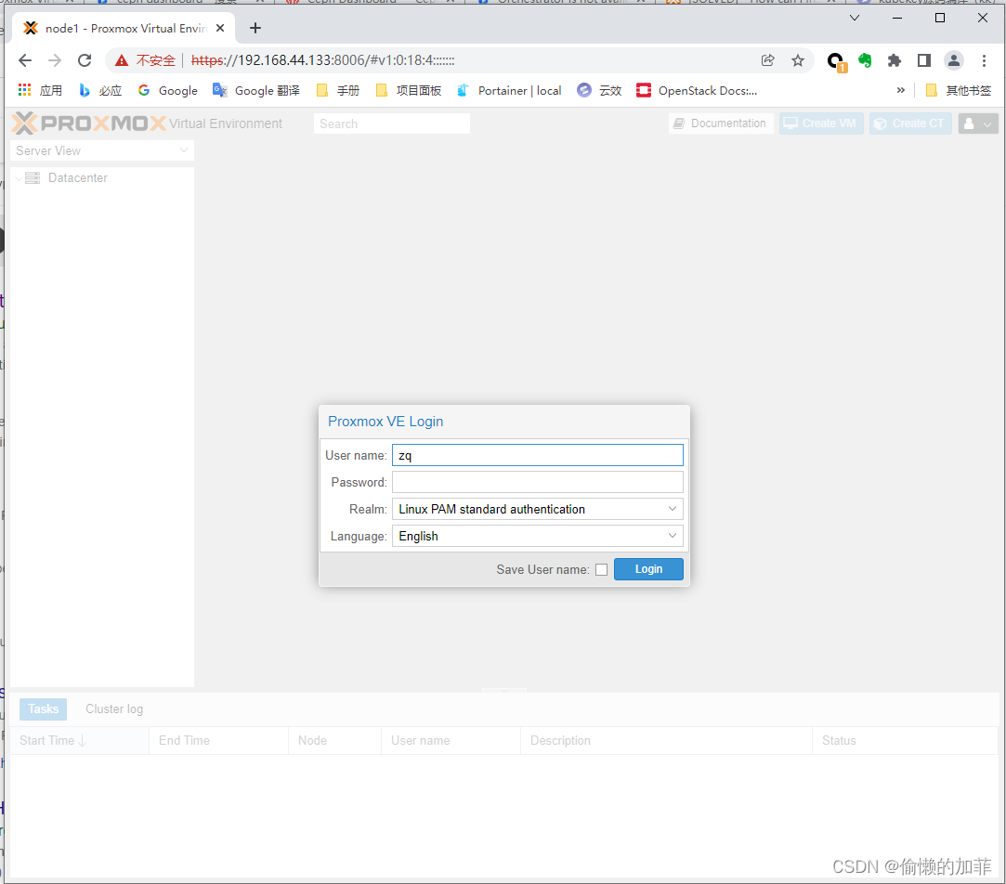The image size is (1006, 884).
Task: Open the Language dropdown
Action: [672, 536]
